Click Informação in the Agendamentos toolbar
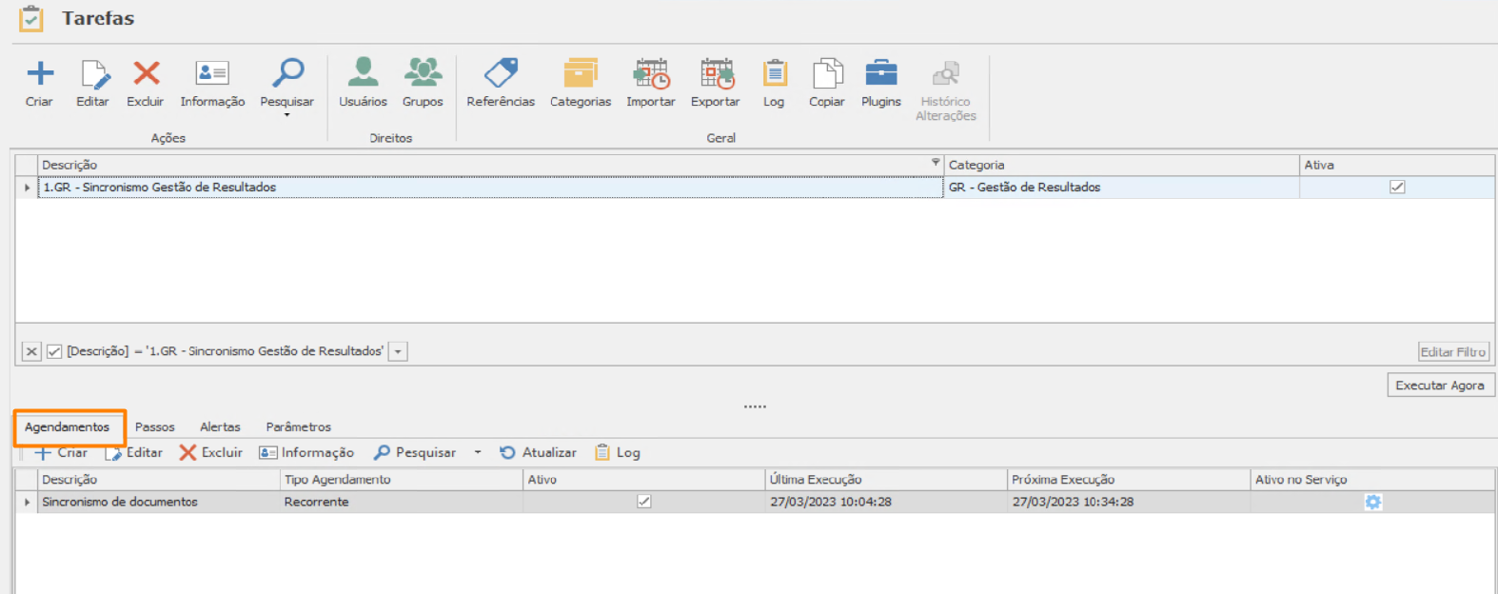The width and height of the screenshot is (1498, 594). [x=306, y=453]
